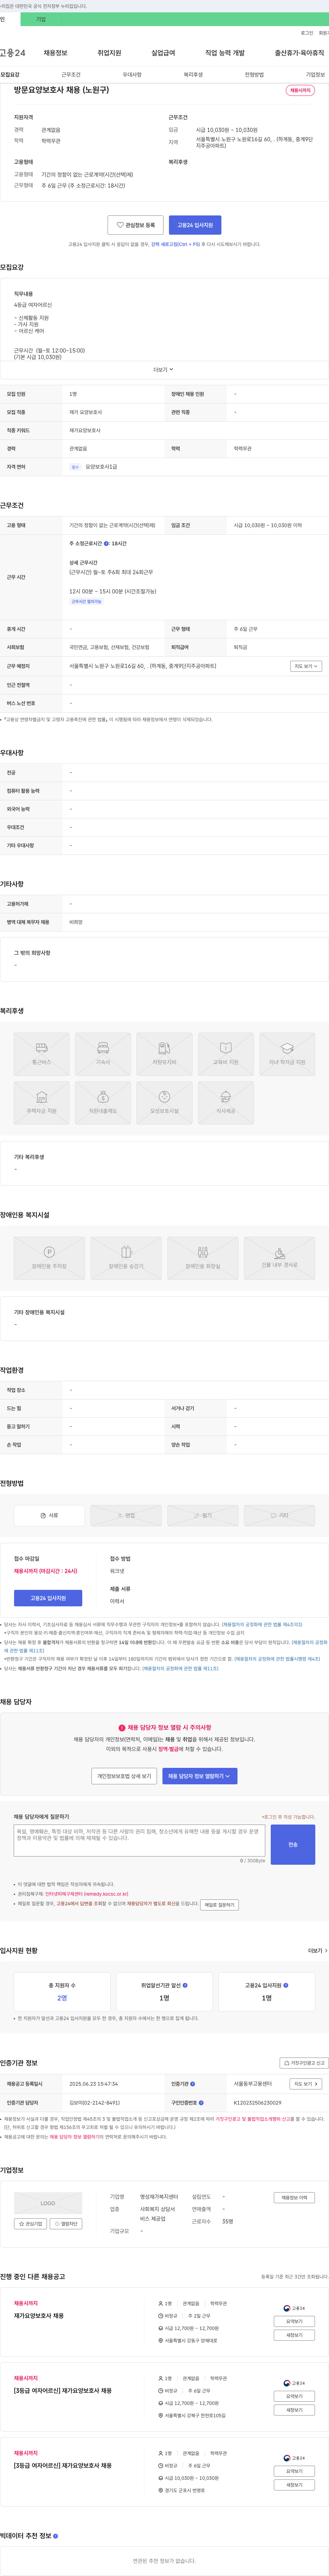The width and height of the screenshot is (329, 2576).
Task: Click 채용정보 더보기 in 기업정보
Action: (x=294, y=2198)
